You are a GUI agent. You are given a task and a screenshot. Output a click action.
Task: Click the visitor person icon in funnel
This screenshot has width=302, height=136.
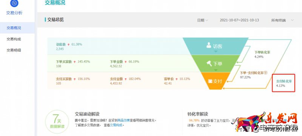coord(209,45)
